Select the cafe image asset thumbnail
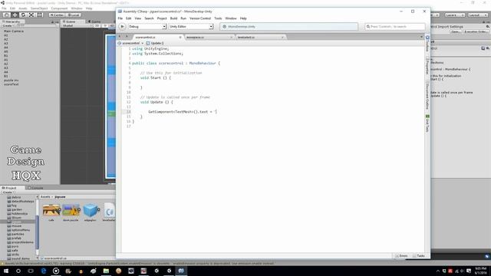 click(x=51, y=210)
